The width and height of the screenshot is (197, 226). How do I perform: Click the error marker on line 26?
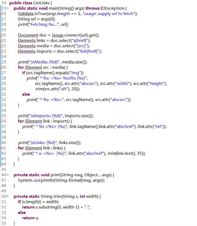[x=1, y=68]
